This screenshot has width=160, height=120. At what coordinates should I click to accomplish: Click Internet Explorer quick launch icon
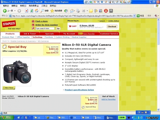point(22,117)
